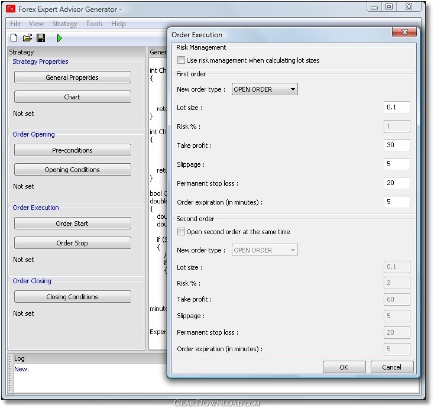
Task: Click the Closing Conditions button
Action: pos(73,296)
